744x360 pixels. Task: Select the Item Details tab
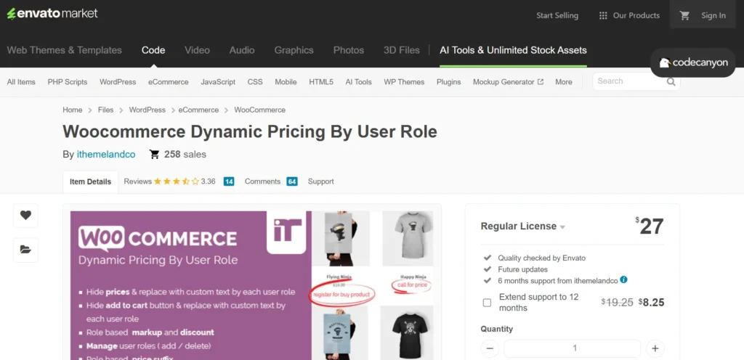click(x=90, y=182)
